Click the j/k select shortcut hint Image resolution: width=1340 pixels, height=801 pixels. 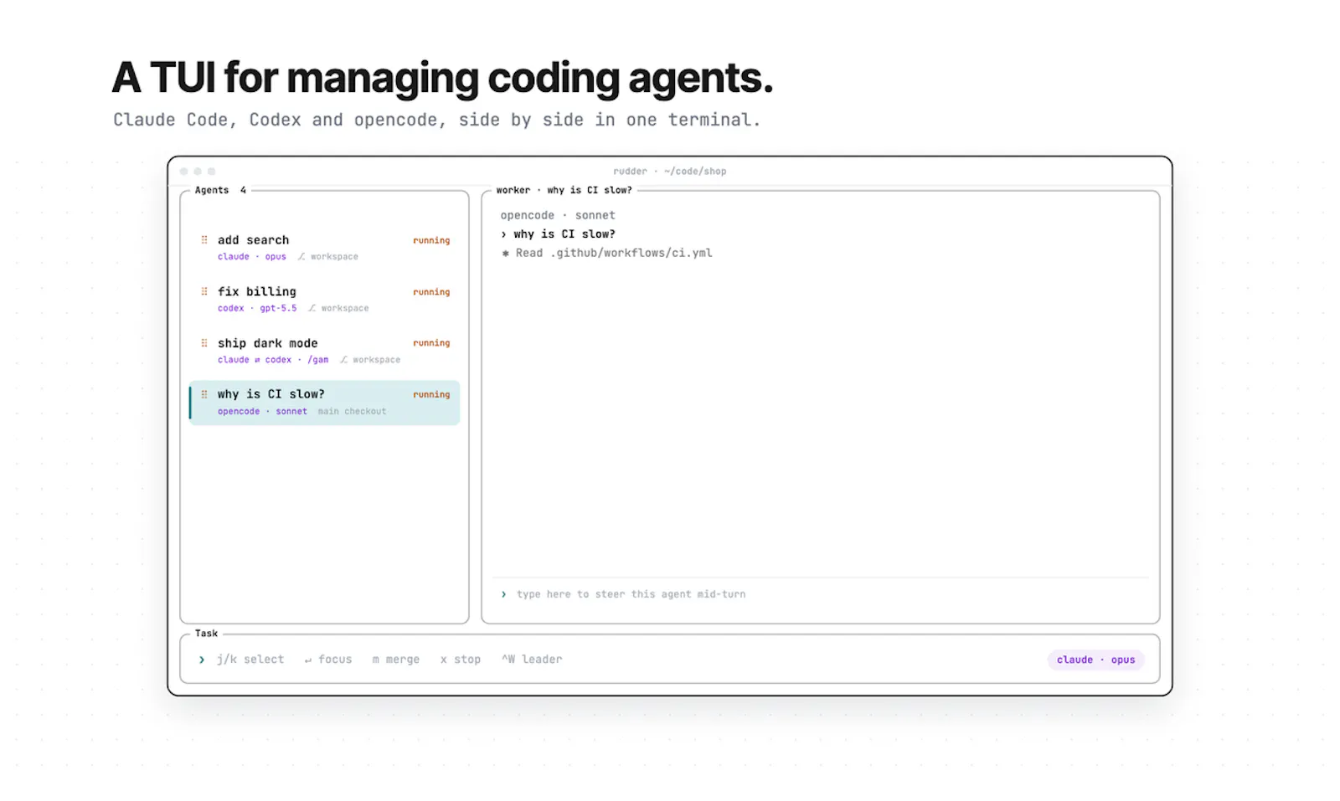pos(250,660)
